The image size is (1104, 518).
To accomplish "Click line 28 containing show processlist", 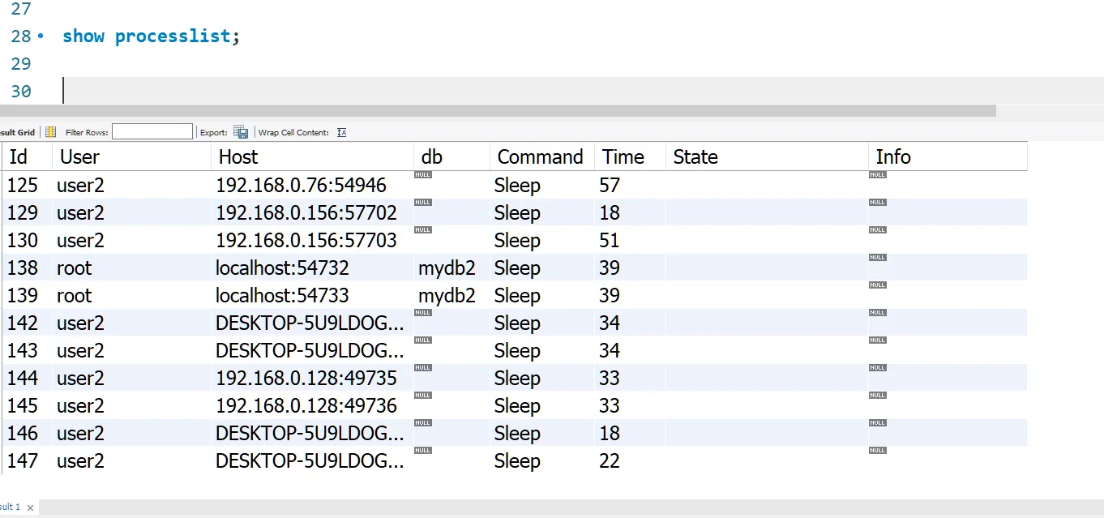I will click(x=150, y=36).
